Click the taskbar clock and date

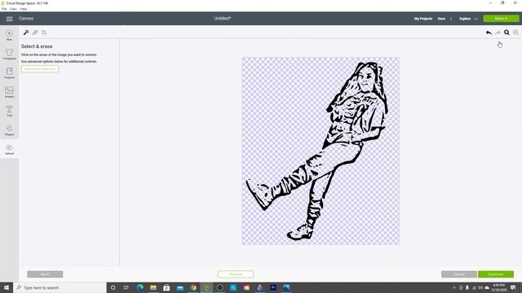(498, 287)
